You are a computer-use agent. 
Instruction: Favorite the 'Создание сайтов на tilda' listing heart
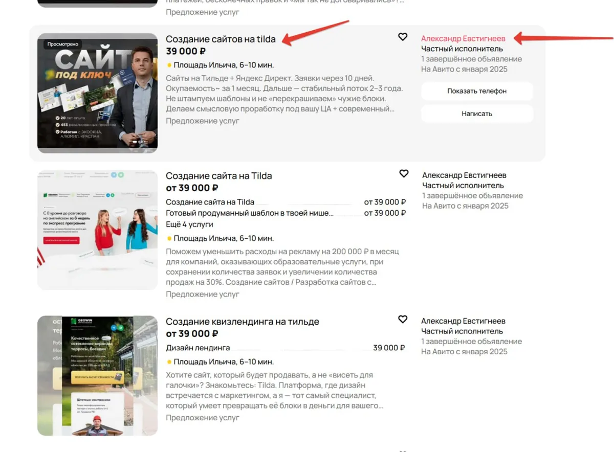pos(403,37)
